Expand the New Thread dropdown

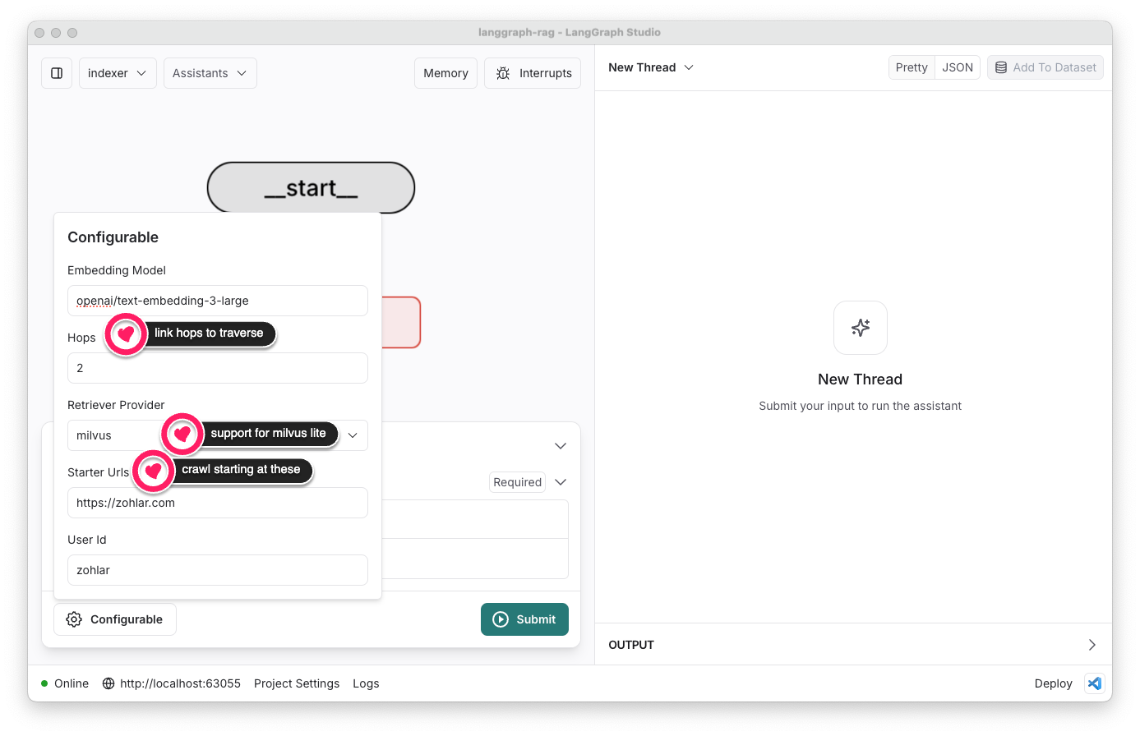click(x=651, y=67)
